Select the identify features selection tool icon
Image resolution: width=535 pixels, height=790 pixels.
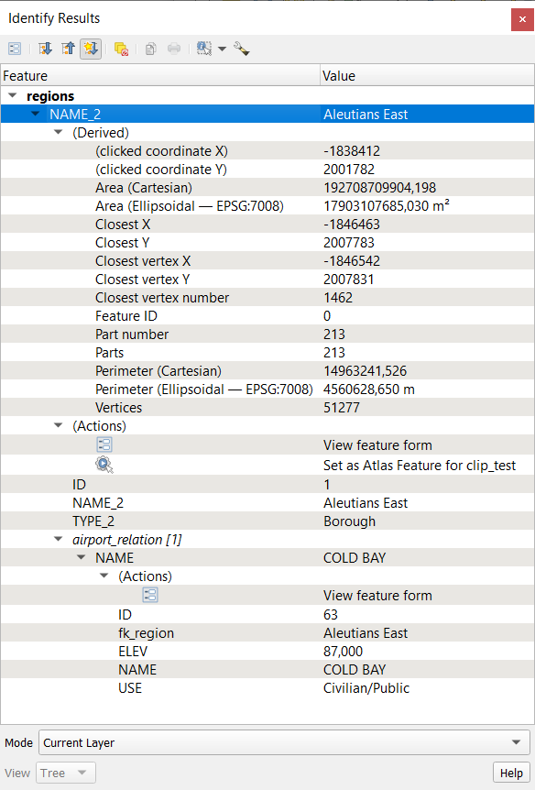click(204, 49)
